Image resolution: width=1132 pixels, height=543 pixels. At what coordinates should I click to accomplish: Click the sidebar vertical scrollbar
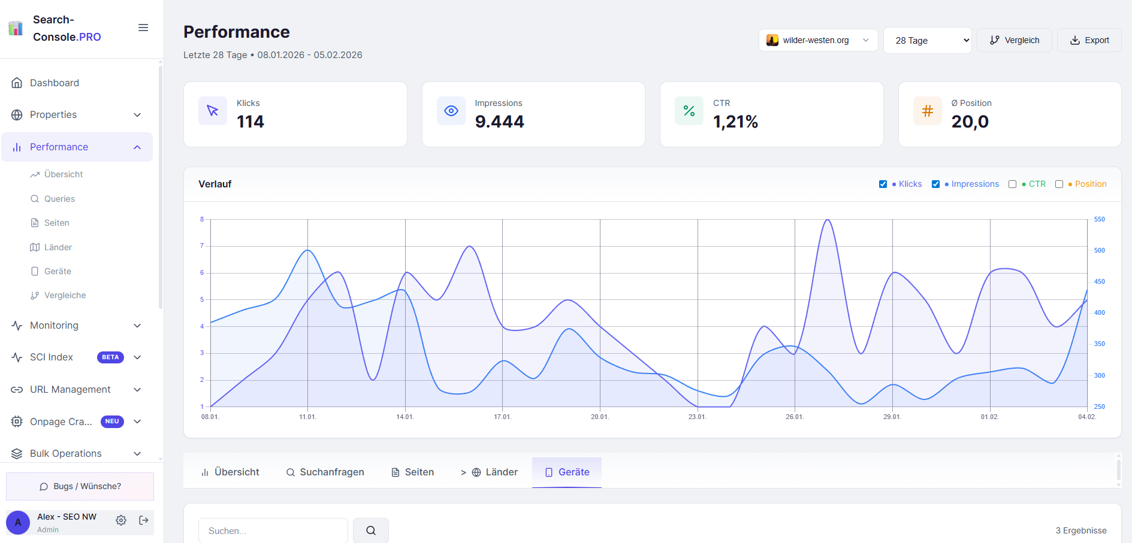160,186
